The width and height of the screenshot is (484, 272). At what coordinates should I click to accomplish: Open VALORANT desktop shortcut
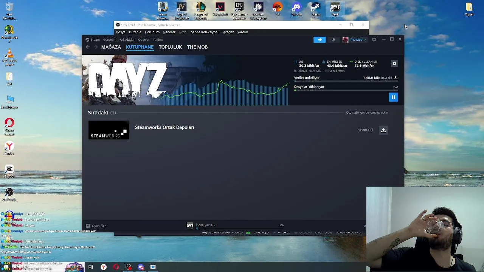click(x=220, y=9)
